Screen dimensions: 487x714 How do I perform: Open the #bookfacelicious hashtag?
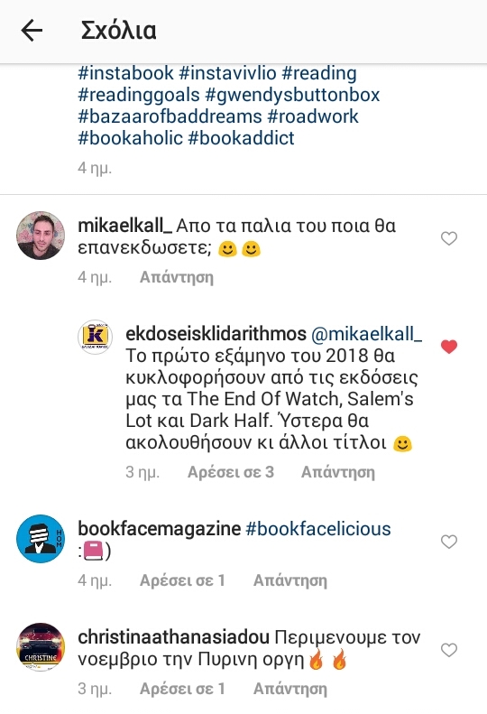[318, 529]
